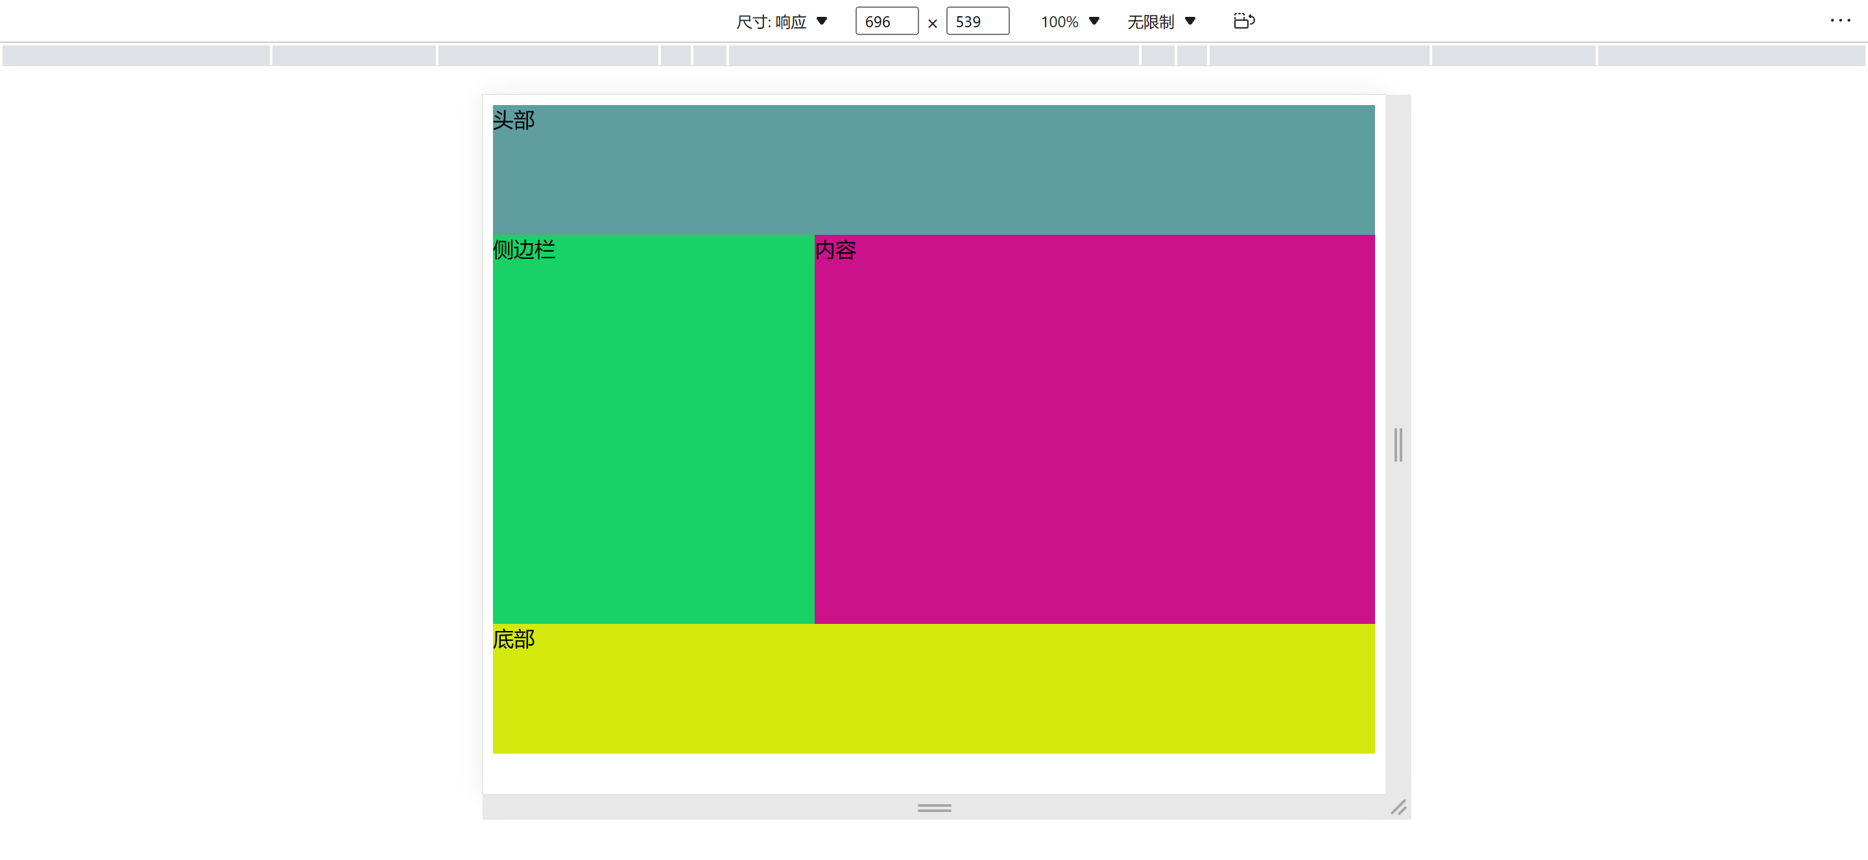Click the green 侧边栏 sidebar block
Screen dimensions: 1868x860
pyautogui.click(x=653, y=429)
